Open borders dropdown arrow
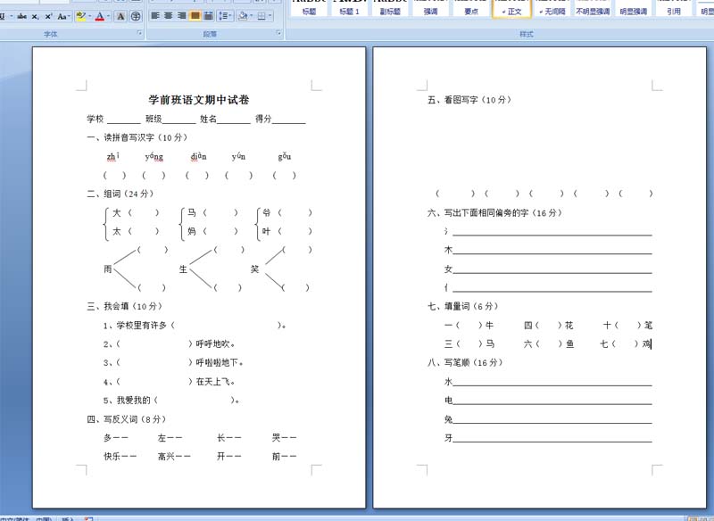 [270, 16]
